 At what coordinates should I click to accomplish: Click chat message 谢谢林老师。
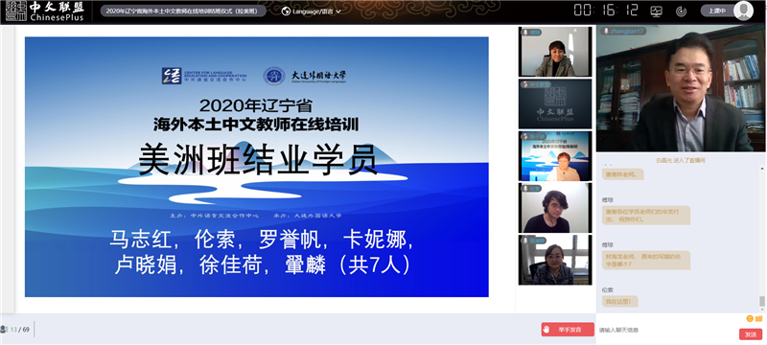622,174
